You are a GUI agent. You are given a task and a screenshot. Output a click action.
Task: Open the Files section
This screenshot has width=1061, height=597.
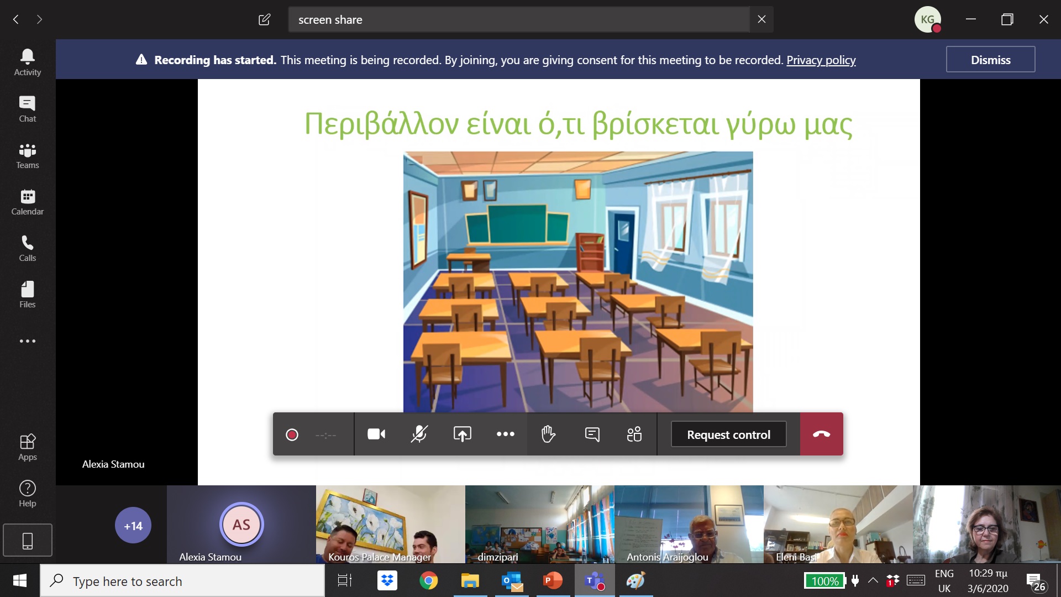pos(27,295)
